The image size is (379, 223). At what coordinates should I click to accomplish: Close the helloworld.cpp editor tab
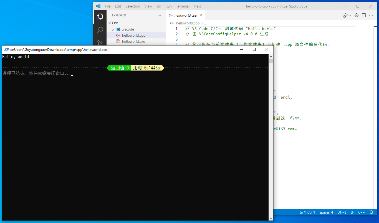pos(201,16)
